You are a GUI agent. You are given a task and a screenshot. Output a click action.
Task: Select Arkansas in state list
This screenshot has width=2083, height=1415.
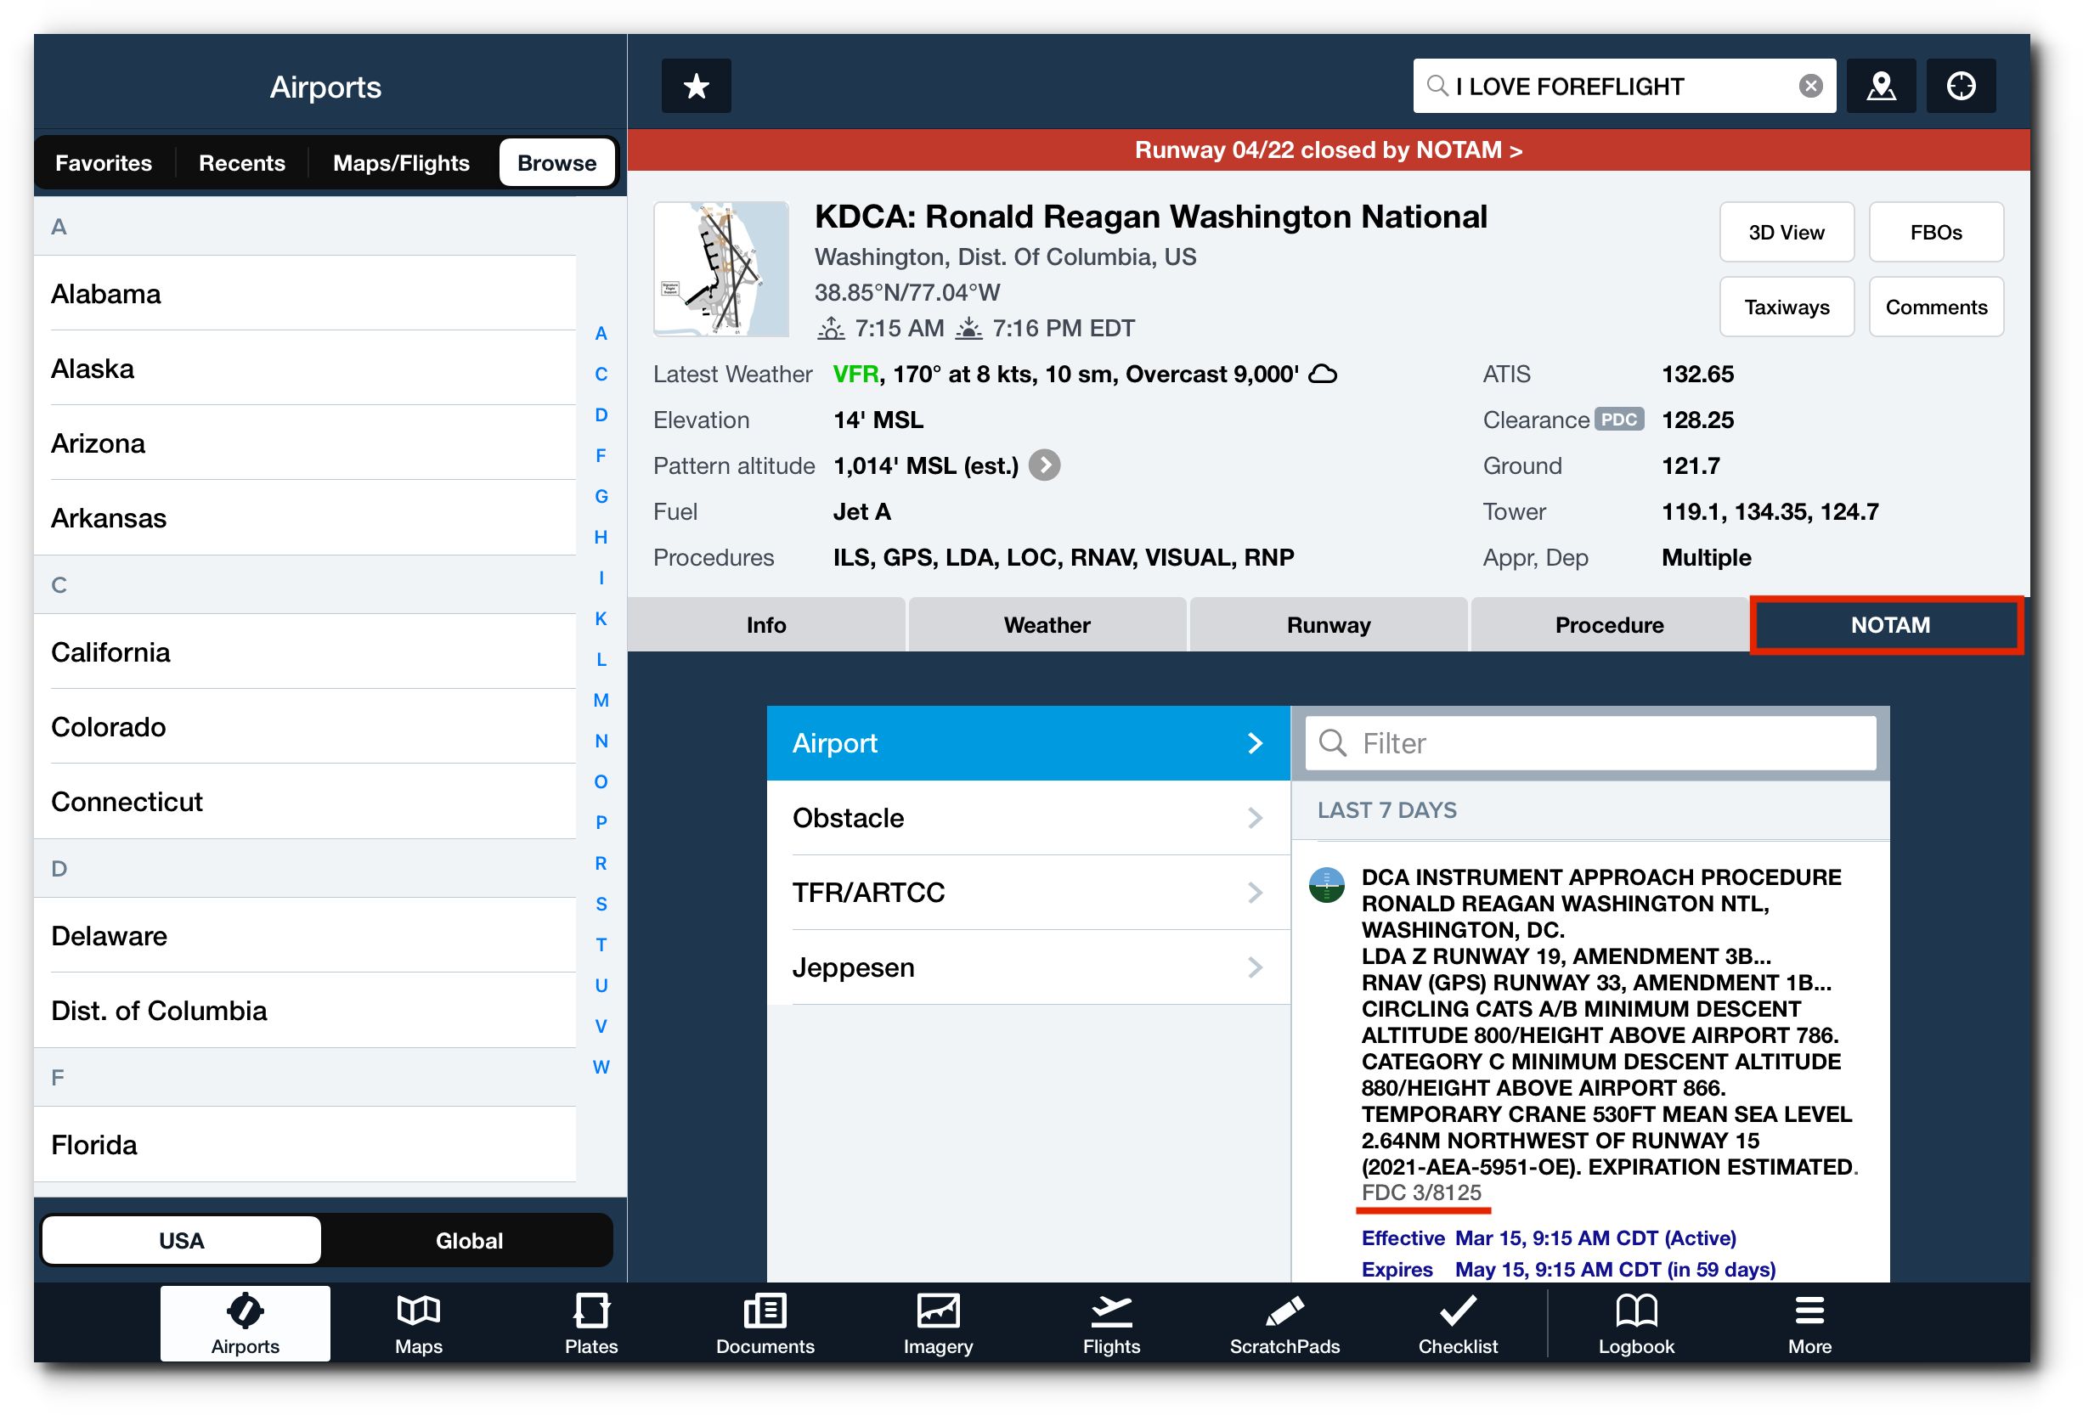pyautogui.click(x=305, y=518)
